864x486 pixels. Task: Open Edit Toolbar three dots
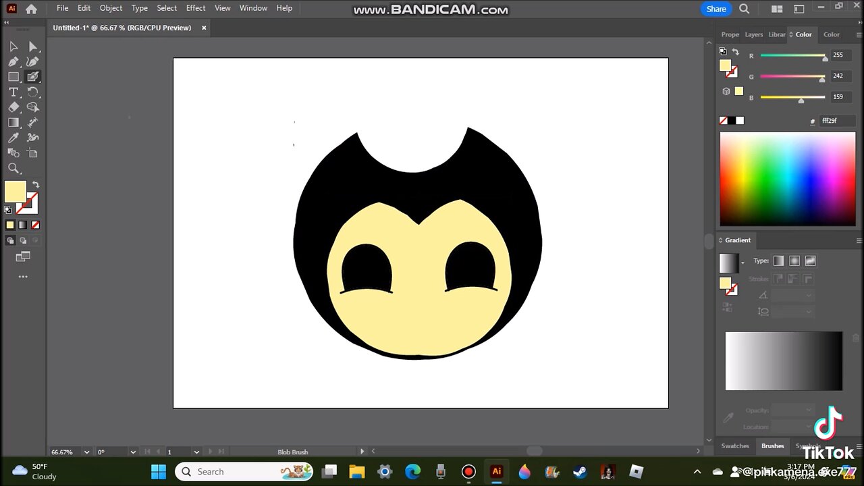point(23,277)
